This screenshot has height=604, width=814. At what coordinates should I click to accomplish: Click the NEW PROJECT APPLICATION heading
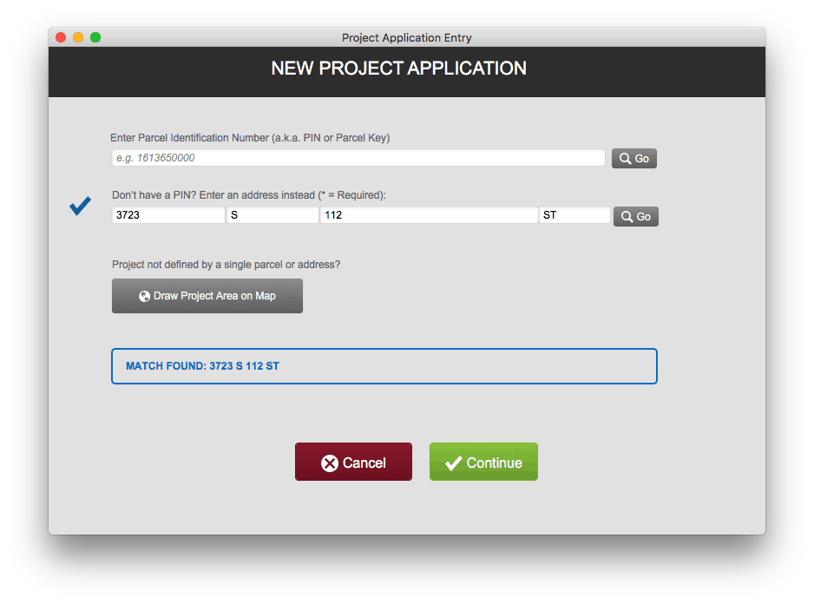[x=398, y=69]
